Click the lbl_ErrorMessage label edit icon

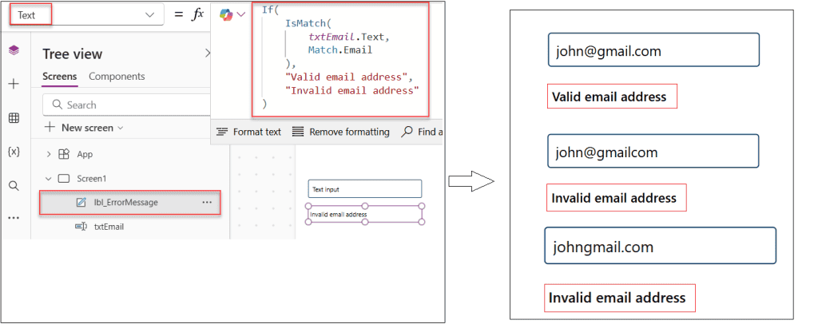(x=81, y=202)
